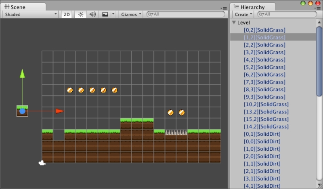323x189 pixels.
Task: Select the spikes tile in the scene
Action: point(176,132)
